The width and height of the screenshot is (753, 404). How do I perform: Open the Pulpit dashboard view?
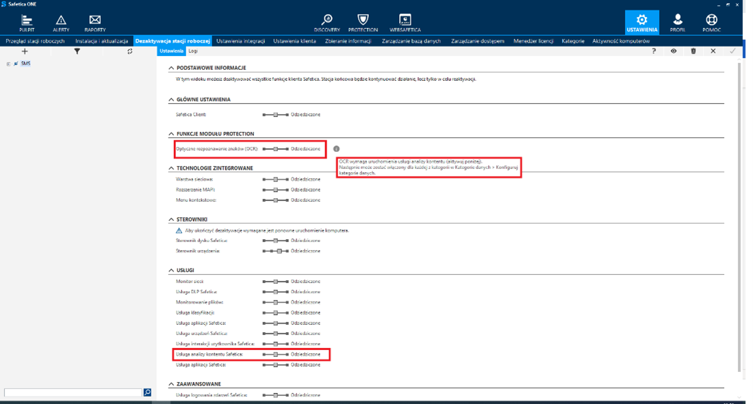27,23
